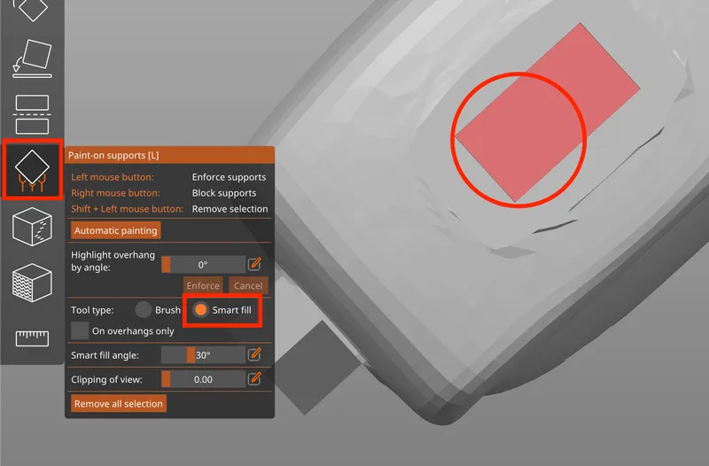Image resolution: width=709 pixels, height=466 pixels.
Task: Select the Smart fill tool type
Action: pos(201,310)
